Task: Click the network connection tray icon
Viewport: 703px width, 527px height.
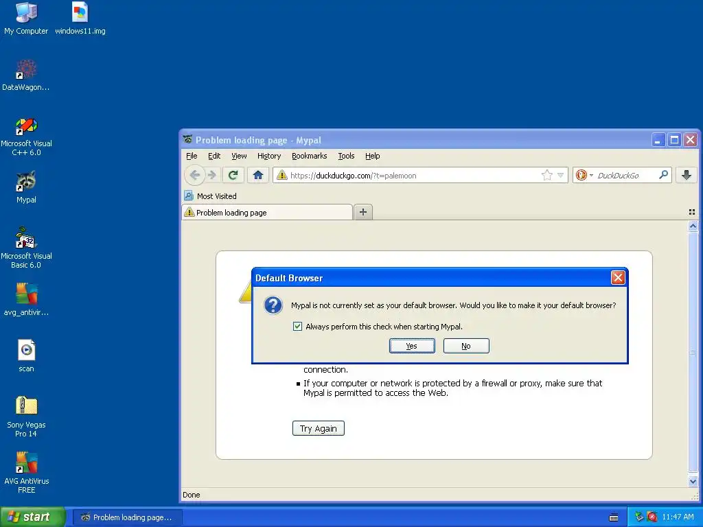Action: click(x=639, y=517)
